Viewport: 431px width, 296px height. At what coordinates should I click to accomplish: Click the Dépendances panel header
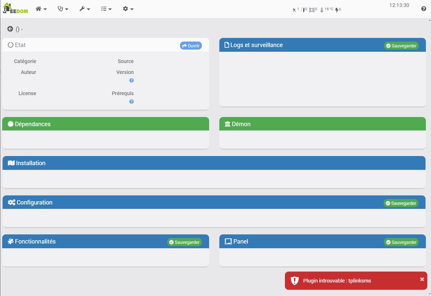tap(106, 124)
